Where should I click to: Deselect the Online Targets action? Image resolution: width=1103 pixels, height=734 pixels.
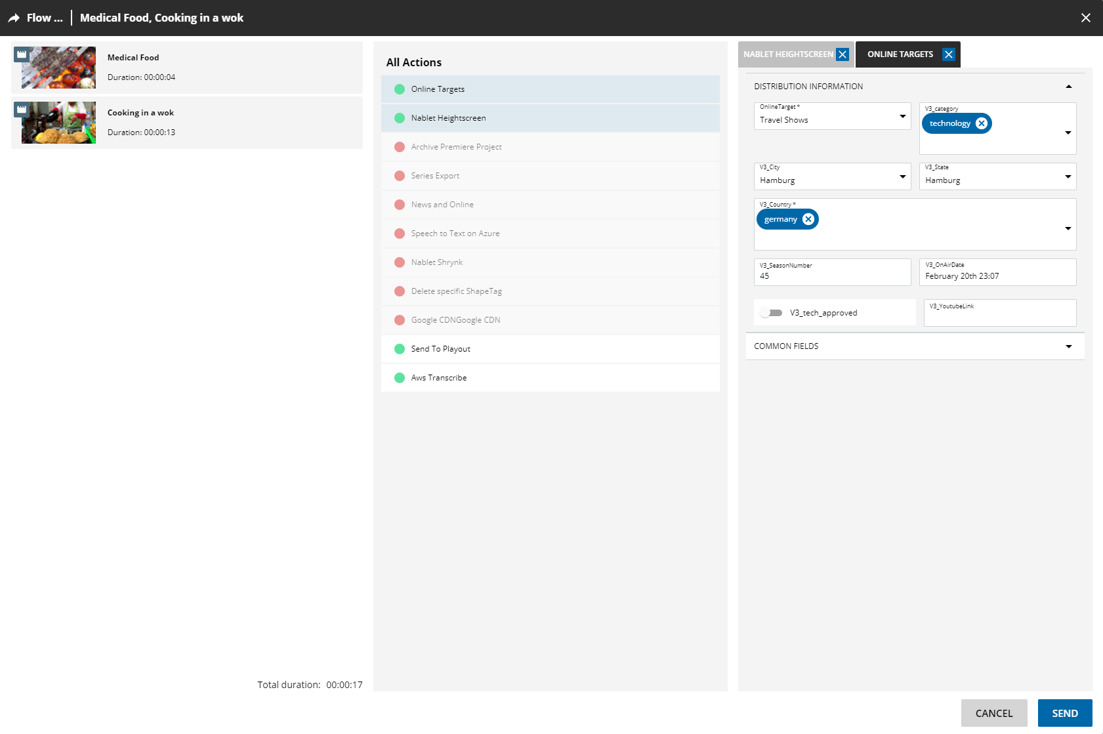point(550,89)
